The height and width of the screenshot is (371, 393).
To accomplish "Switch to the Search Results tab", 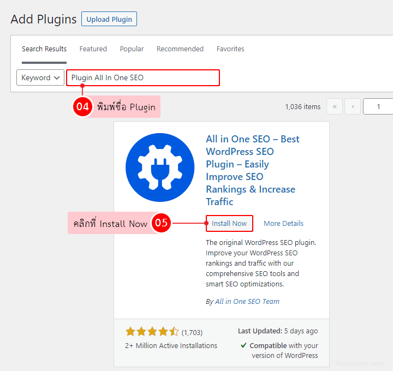I will click(x=44, y=49).
